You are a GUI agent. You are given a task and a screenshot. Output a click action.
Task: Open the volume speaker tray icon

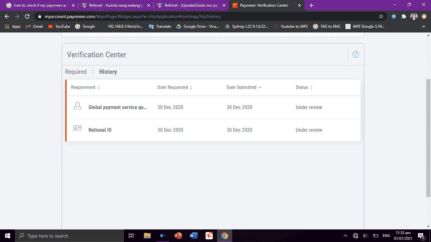(x=365, y=236)
